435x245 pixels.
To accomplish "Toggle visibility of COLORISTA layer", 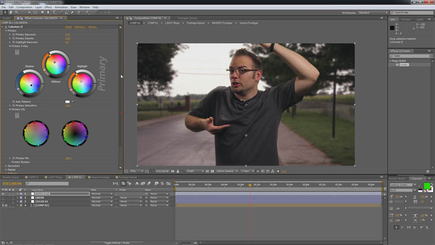I will tap(3, 194).
